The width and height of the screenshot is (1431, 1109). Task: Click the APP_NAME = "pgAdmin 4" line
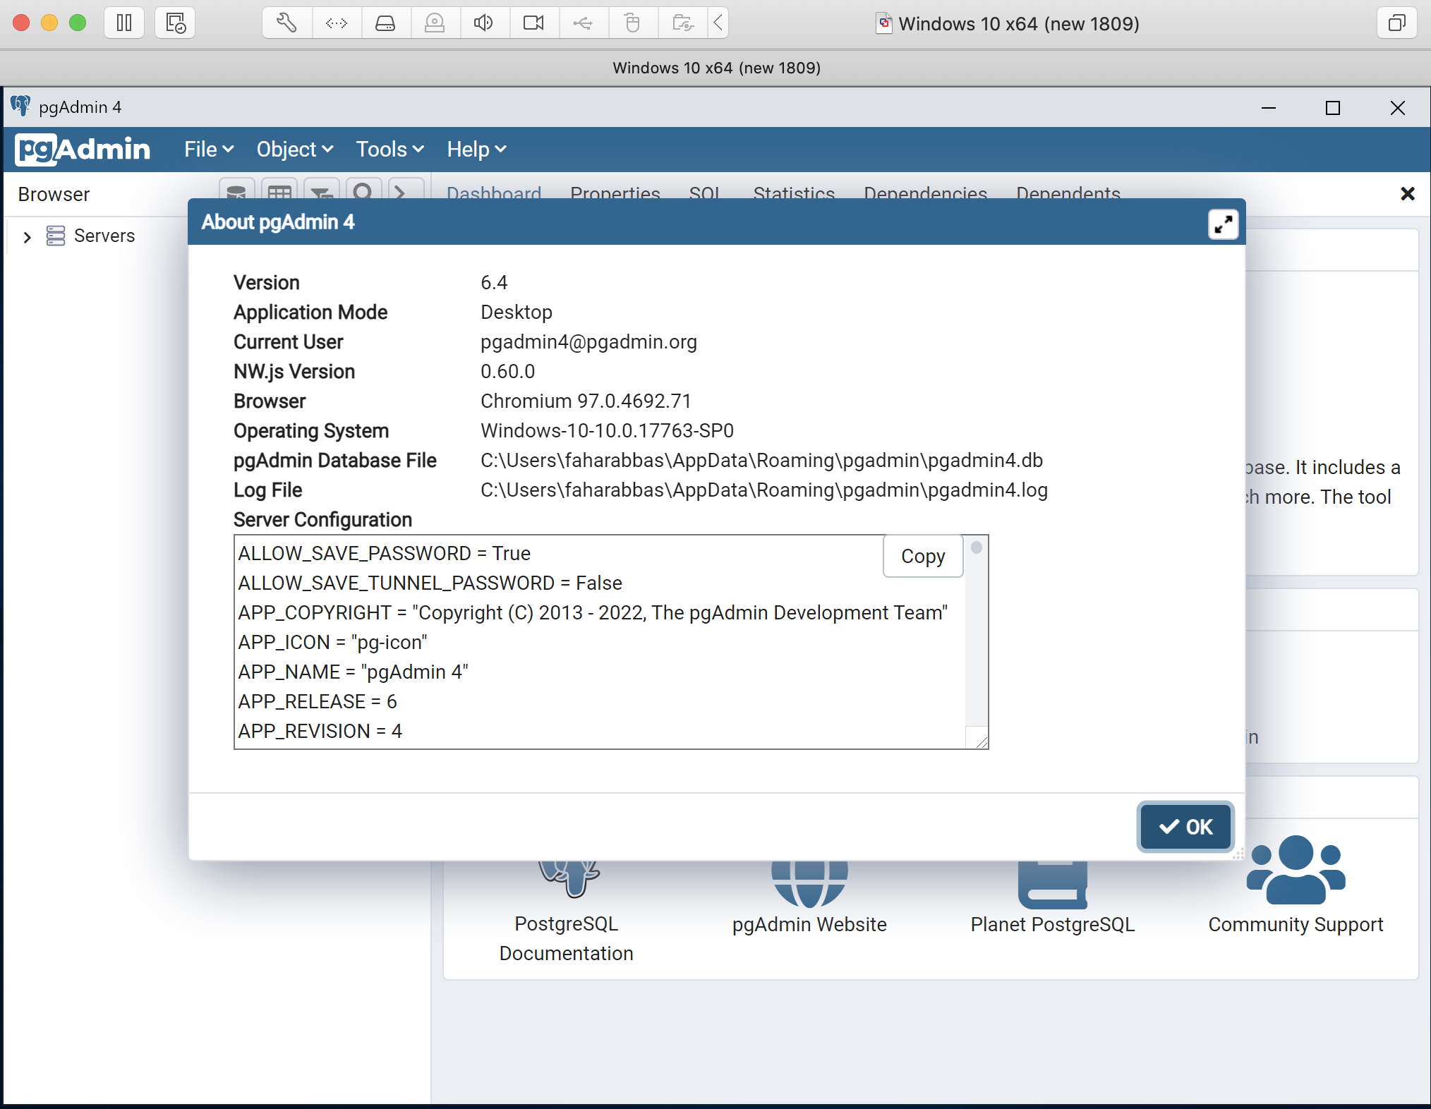(x=353, y=672)
